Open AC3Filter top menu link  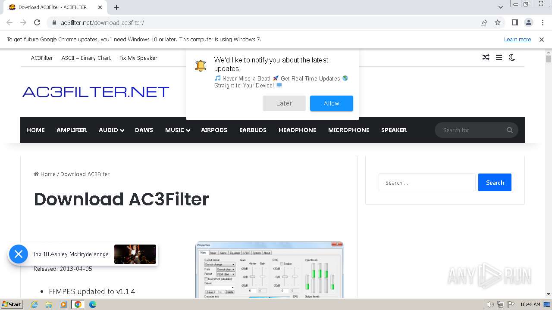pyautogui.click(x=42, y=58)
